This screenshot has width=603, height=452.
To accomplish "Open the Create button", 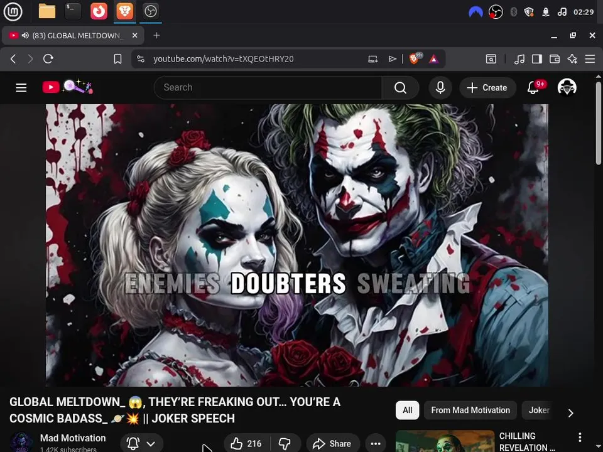I will point(487,88).
